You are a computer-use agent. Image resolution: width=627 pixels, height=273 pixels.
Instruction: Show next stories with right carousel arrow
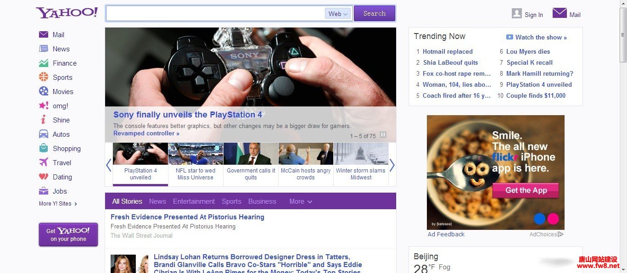[392, 165]
